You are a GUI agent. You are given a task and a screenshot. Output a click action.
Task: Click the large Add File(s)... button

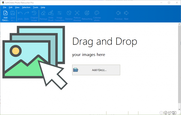(96, 70)
